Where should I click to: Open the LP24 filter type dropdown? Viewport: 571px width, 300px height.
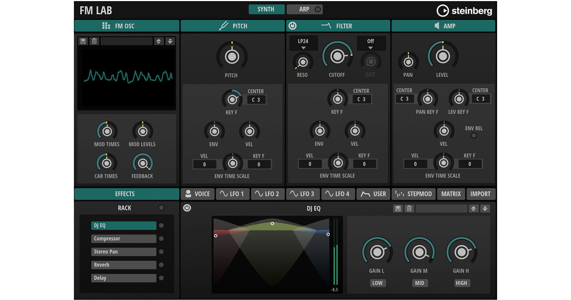pyautogui.click(x=304, y=43)
